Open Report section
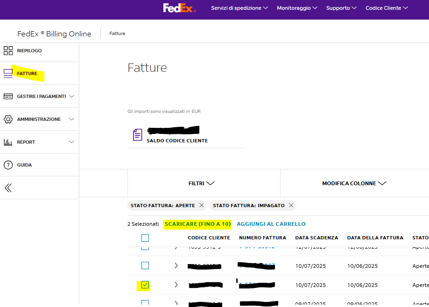The image size is (429, 307). click(26, 142)
